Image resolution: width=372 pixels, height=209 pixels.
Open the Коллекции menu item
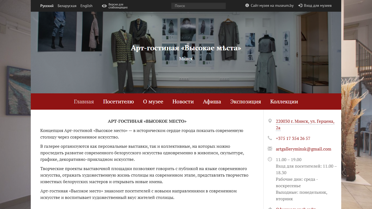(284, 102)
